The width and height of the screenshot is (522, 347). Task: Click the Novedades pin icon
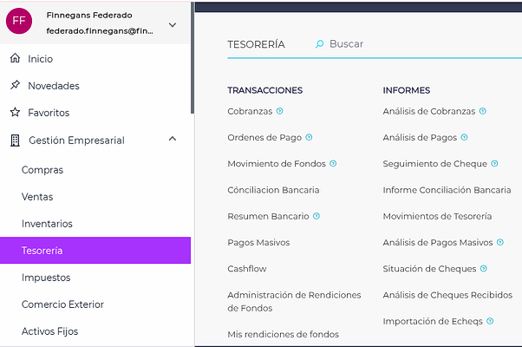(x=14, y=86)
